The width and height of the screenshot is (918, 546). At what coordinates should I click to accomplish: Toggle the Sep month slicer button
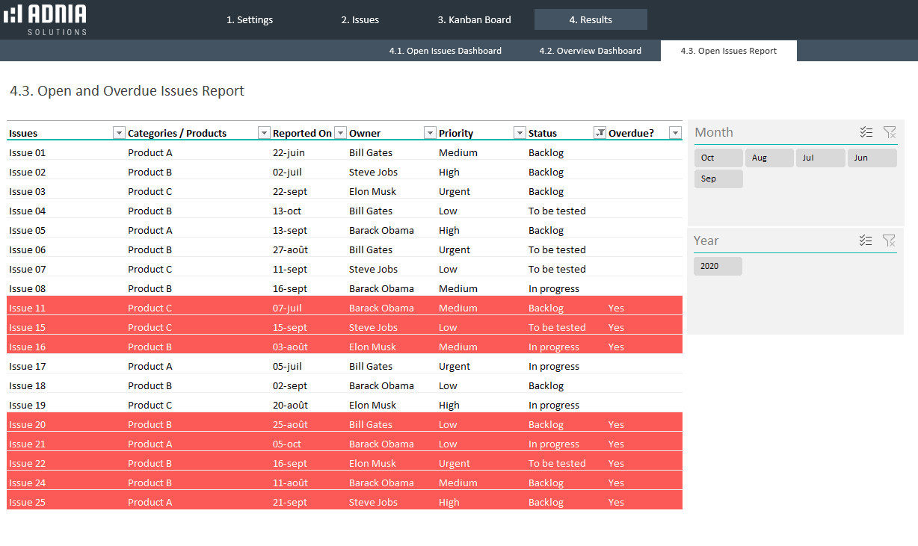pyautogui.click(x=718, y=179)
